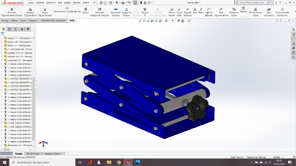Click the rebuild traffic light icon
Viewport: 296px width, 166px height.
coord(141,3)
